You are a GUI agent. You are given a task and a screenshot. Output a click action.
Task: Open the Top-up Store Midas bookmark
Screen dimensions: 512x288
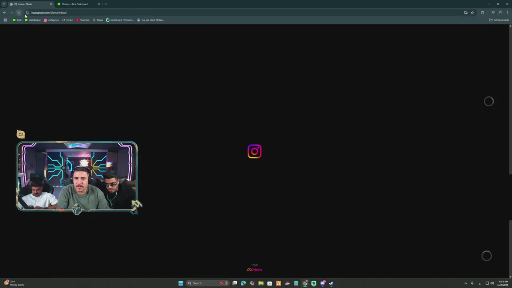(x=150, y=20)
